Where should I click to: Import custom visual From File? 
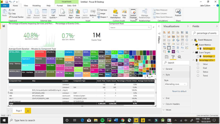click(124, 14)
